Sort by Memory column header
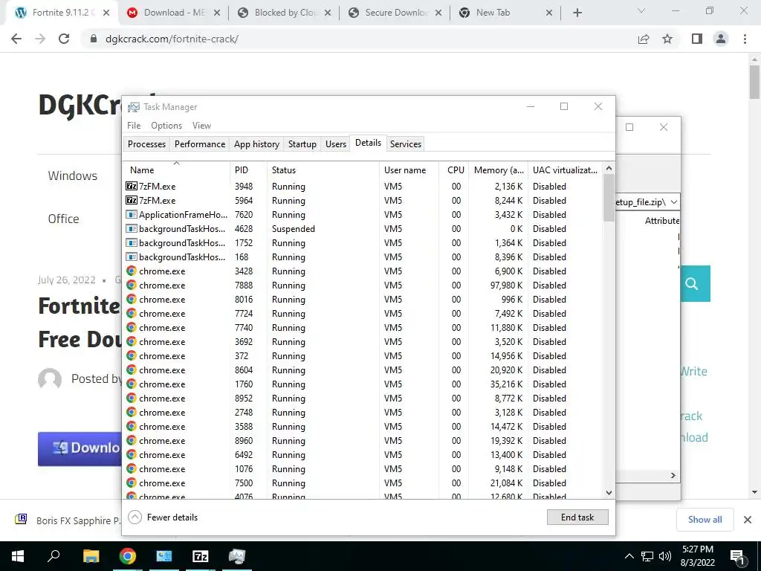The width and height of the screenshot is (761, 571). [x=499, y=170]
